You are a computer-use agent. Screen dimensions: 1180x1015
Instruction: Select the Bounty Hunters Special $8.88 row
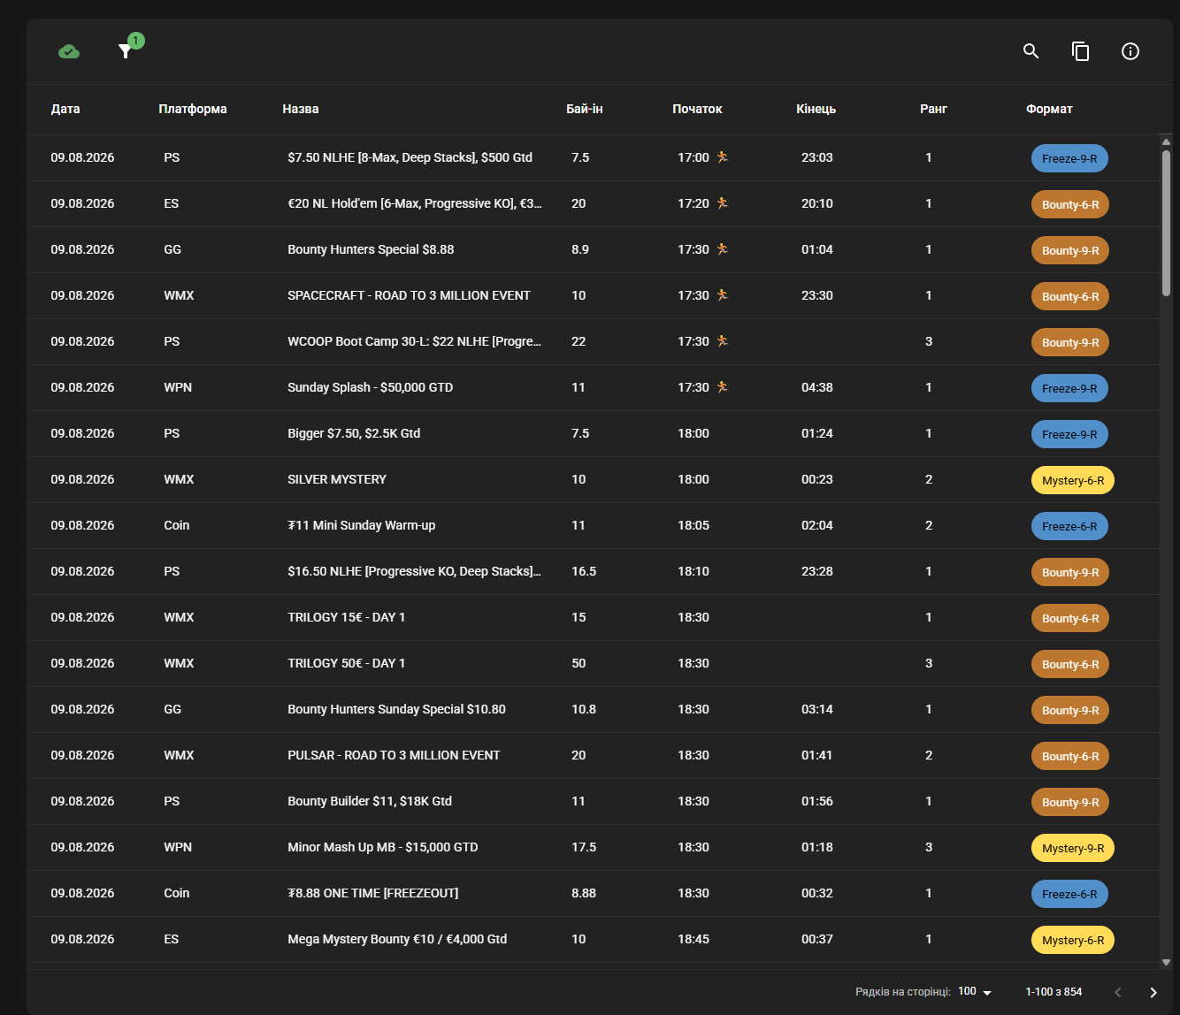coord(593,249)
